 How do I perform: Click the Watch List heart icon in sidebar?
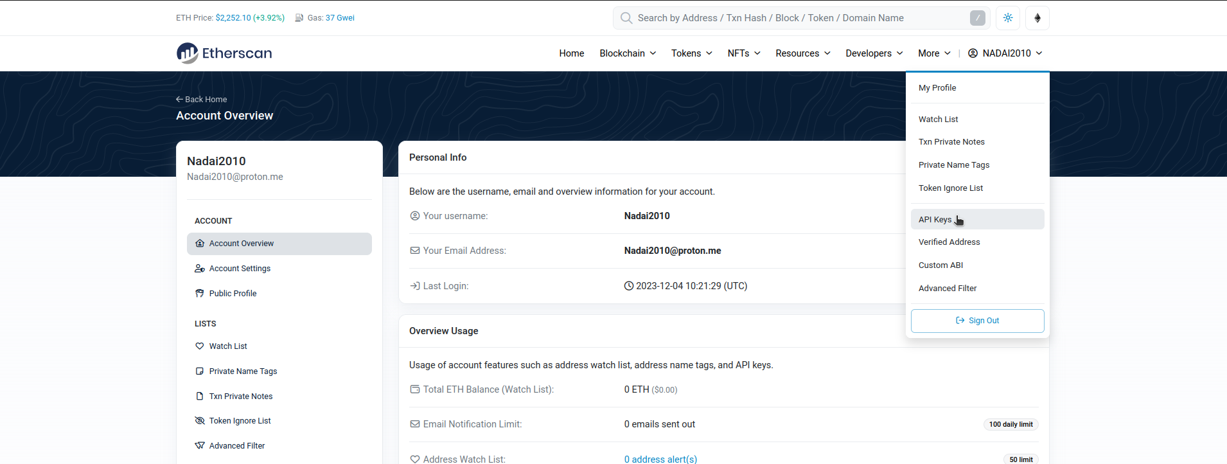(200, 346)
